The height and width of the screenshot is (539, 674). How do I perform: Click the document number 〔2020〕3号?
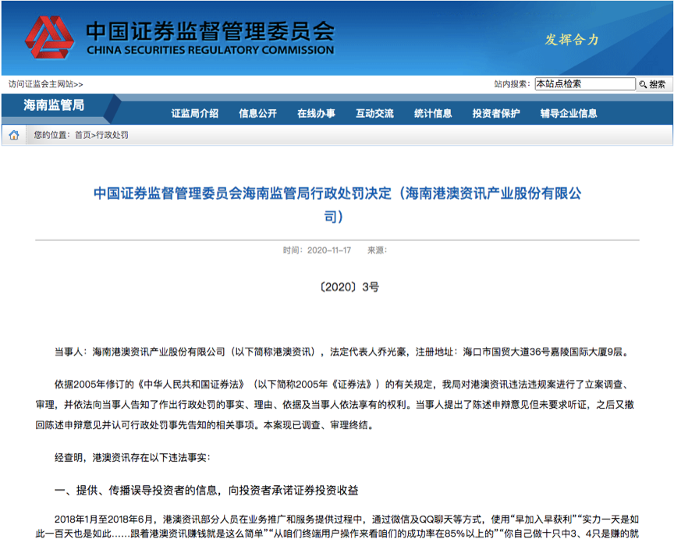(349, 287)
